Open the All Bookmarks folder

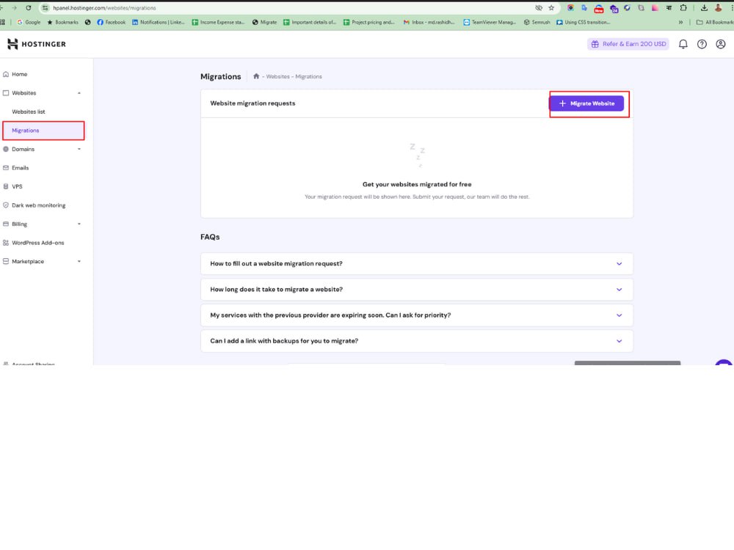tap(715, 22)
